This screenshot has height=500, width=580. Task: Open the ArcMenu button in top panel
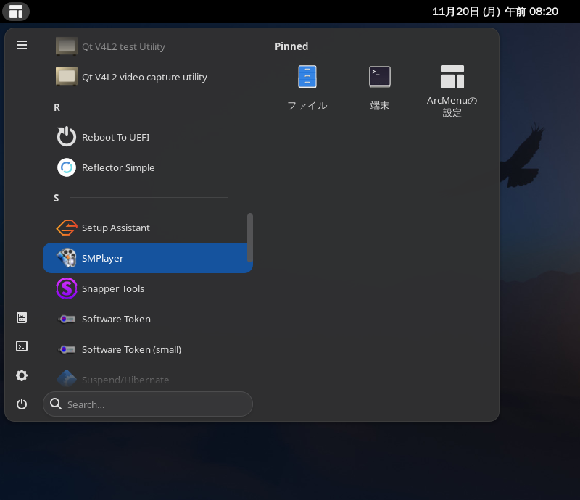point(16,12)
